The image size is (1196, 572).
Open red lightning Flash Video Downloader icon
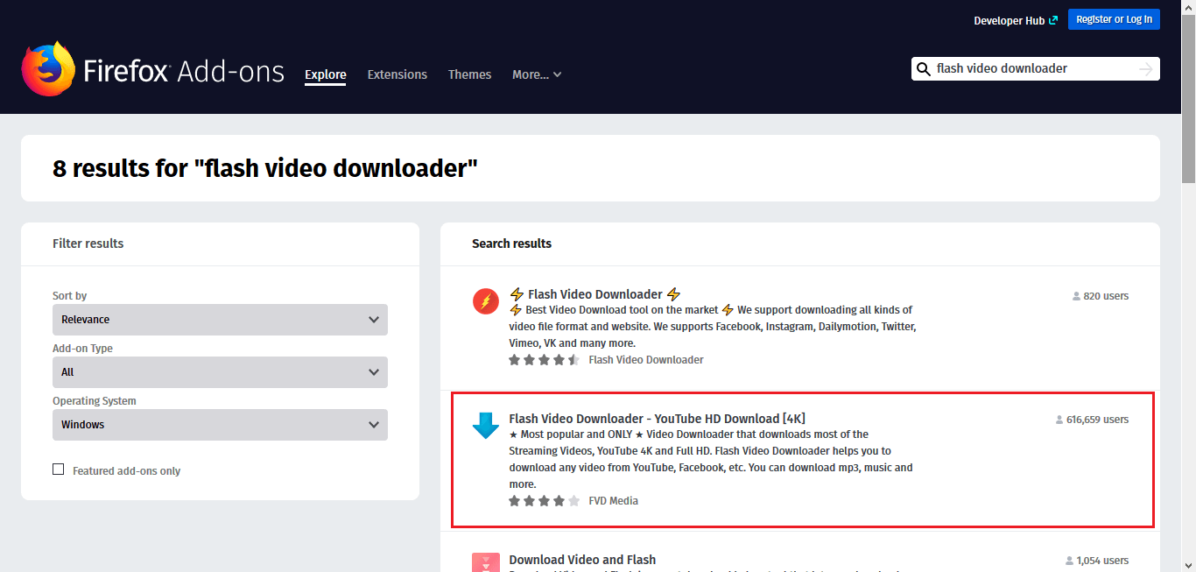tap(485, 301)
